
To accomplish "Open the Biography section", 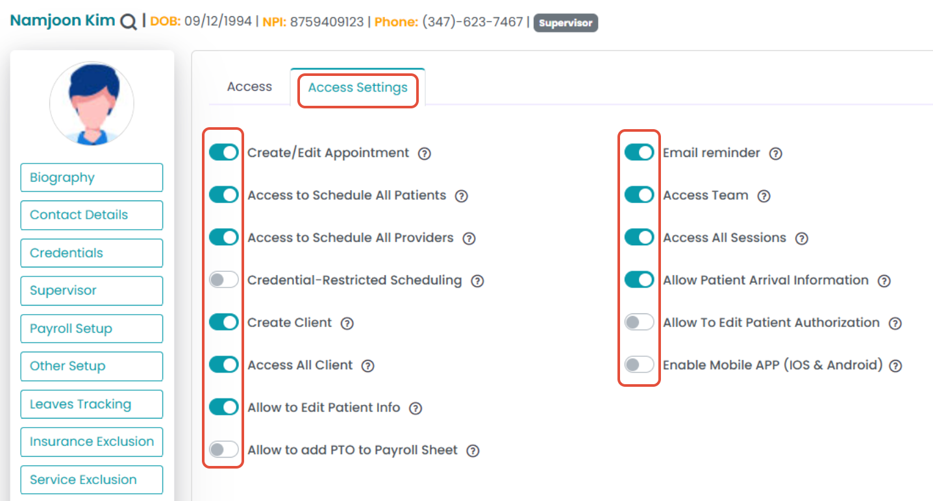I will pos(92,178).
